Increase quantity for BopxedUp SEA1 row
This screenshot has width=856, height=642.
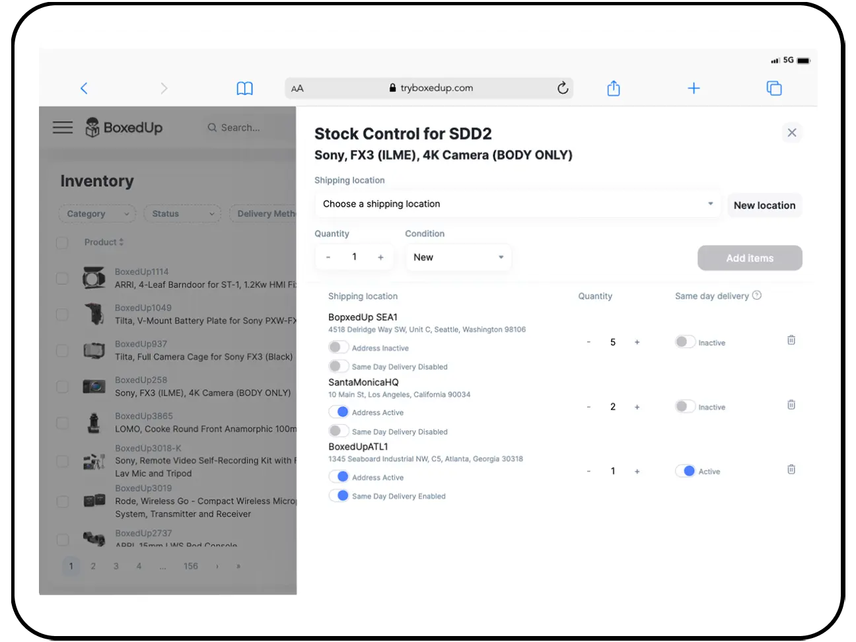pos(637,342)
